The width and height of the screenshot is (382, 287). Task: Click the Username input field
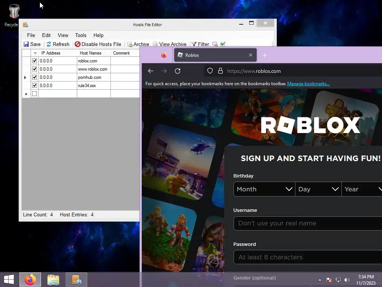click(x=308, y=223)
